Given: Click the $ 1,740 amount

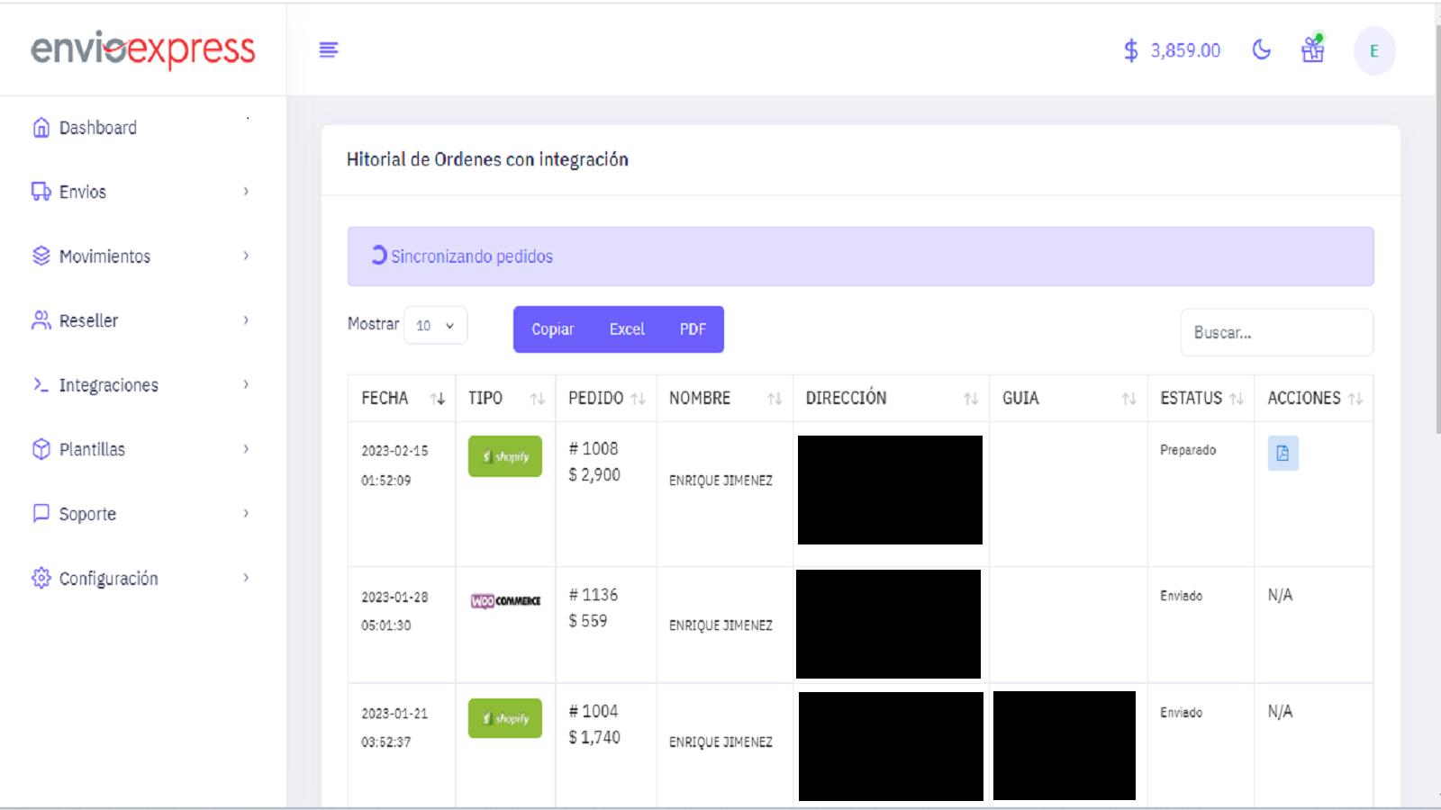Looking at the screenshot, I should (594, 737).
